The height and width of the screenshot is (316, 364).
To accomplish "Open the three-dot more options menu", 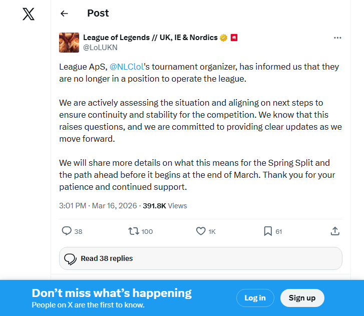I will [337, 38].
